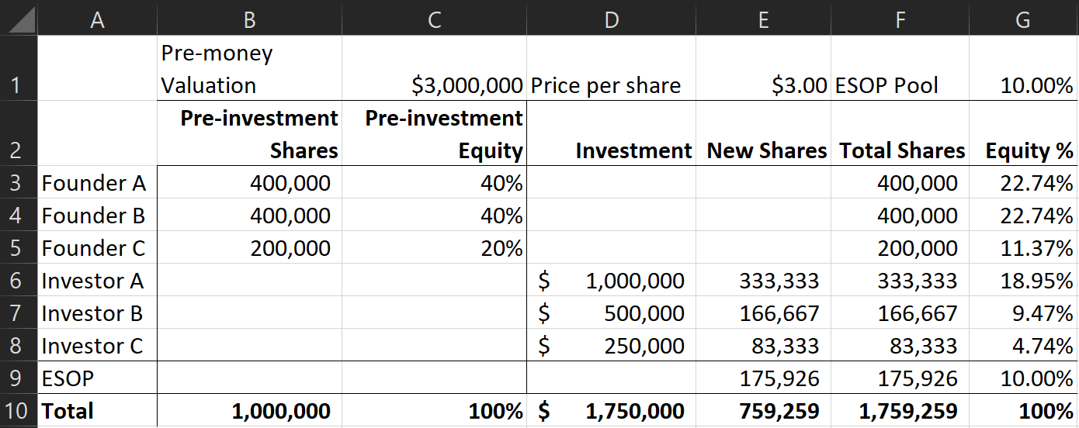Image resolution: width=1079 pixels, height=428 pixels.
Task: Click the 'New Shares' header cell
Action: (x=764, y=133)
